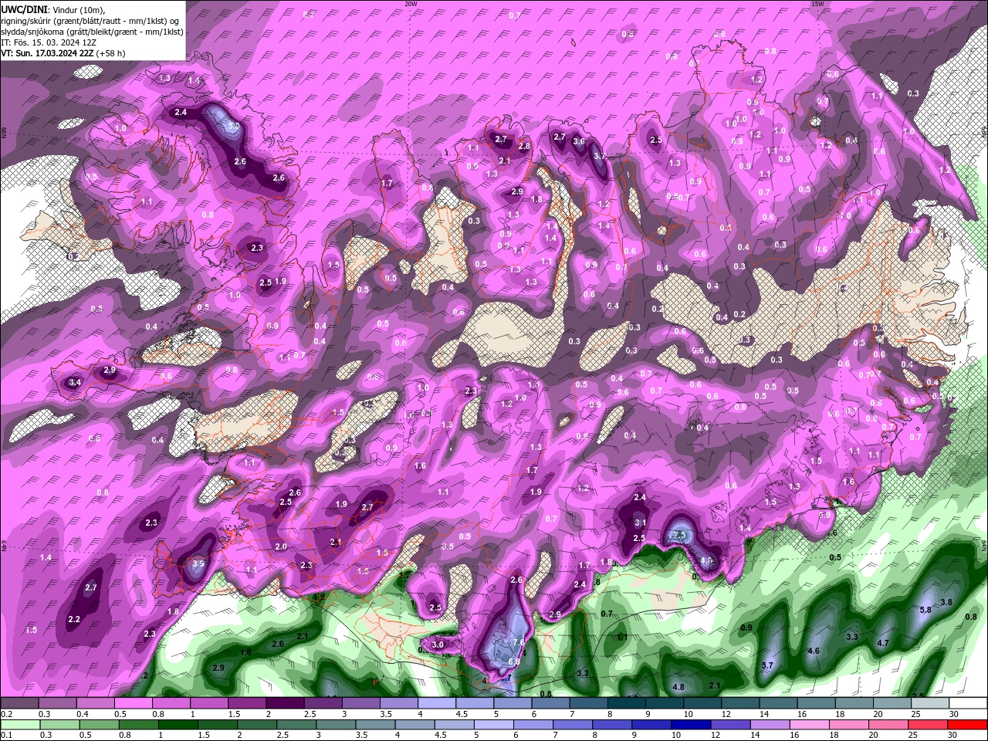Click the 3.1 snowfall value on the map
The height and width of the screenshot is (741, 988).
click(x=640, y=523)
